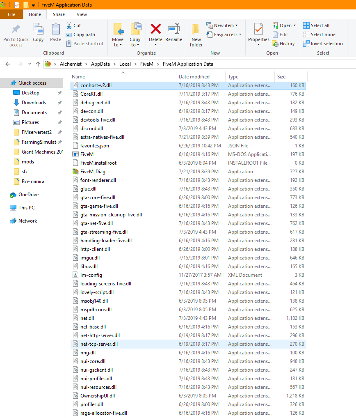
Task: Click the Copy path button
Action: point(80,34)
